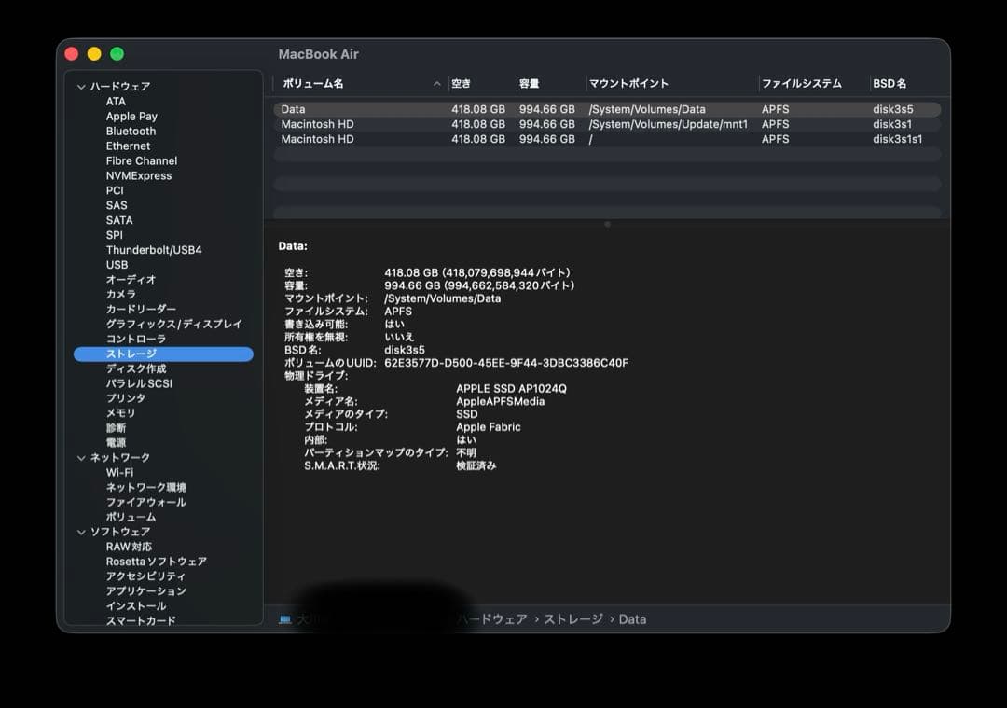Select オーディオ in the sidebar
The image size is (1007, 708).
pos(131,280)
